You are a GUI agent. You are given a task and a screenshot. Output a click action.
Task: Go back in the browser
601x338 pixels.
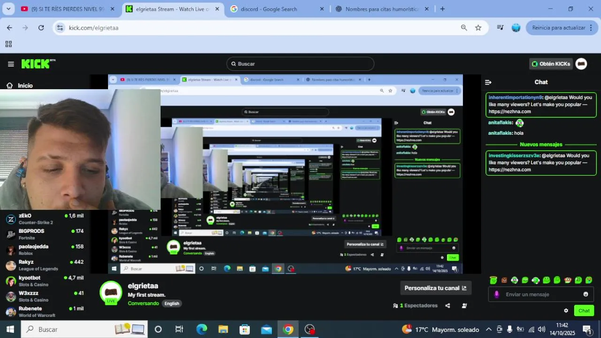pyautogui.click(x=9, y=28)
